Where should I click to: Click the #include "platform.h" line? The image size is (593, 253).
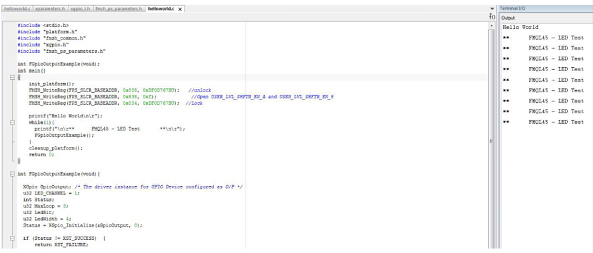point(47,32)
